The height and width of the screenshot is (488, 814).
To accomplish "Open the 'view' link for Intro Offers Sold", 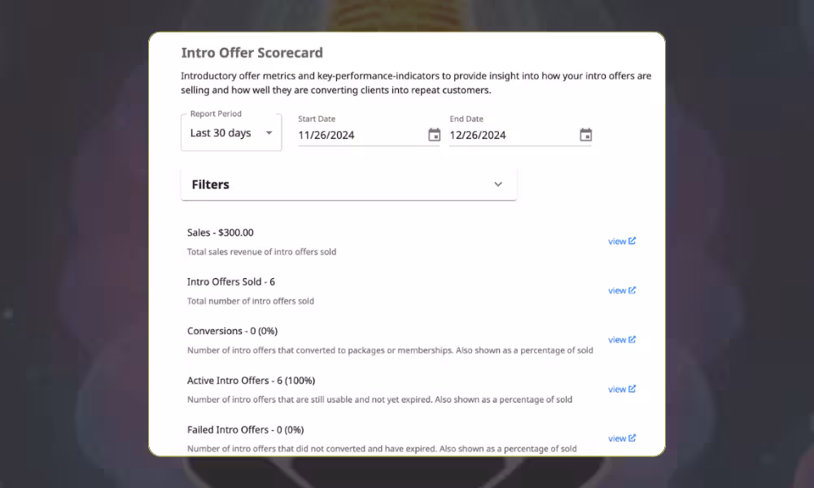I will tap(617, 291).
